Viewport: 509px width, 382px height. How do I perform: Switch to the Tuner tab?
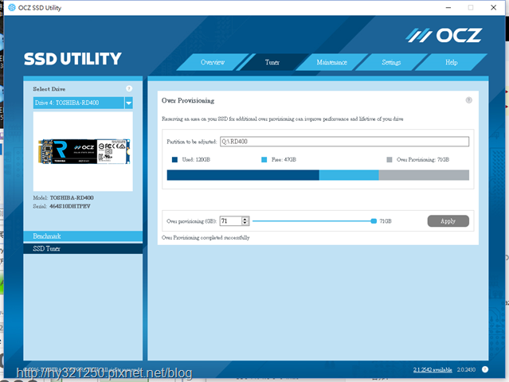tap(272, 62)
